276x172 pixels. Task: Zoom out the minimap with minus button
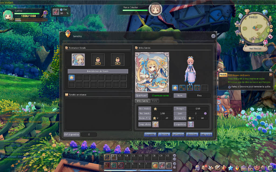271,30
